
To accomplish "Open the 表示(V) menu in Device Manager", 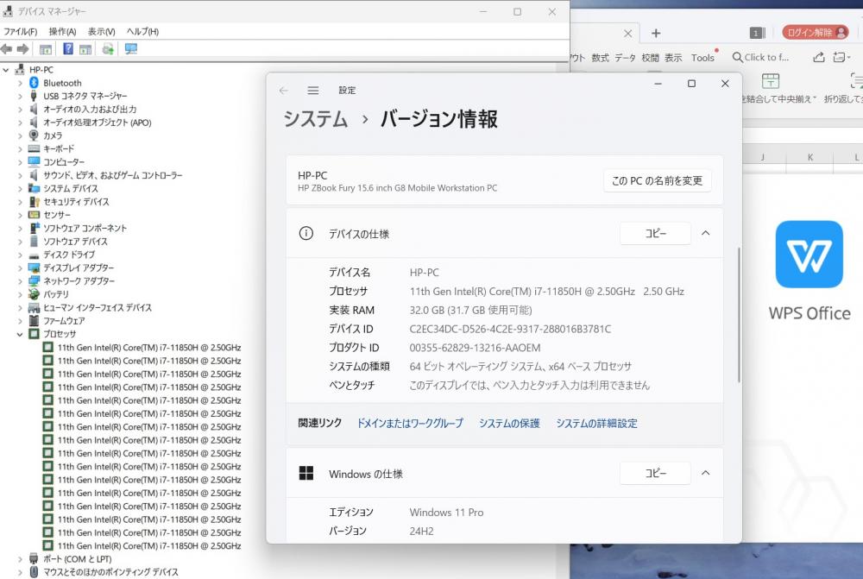I will [101, 31].
